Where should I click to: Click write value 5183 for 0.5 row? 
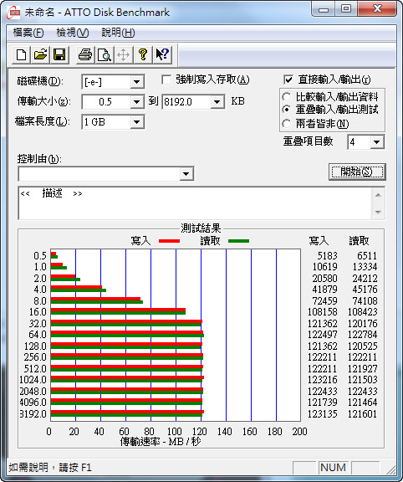[328, 256]
